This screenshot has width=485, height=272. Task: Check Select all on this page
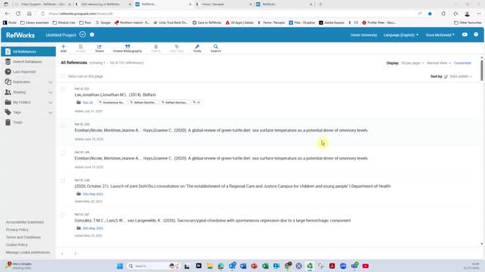[x=63, y=76]
